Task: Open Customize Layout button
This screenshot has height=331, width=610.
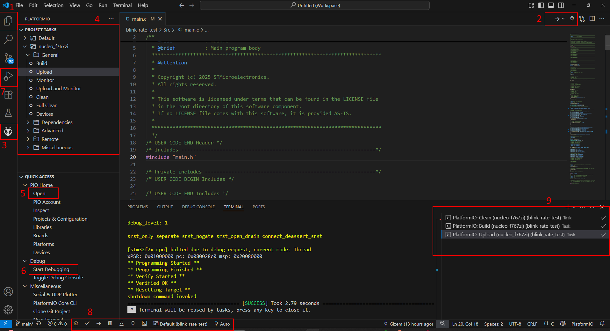Action: tap(531, 5)
